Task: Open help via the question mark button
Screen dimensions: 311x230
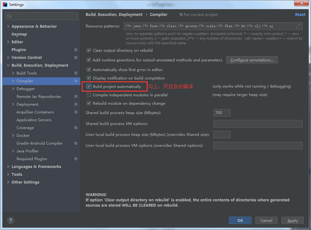Action: (x=11, y=220)
